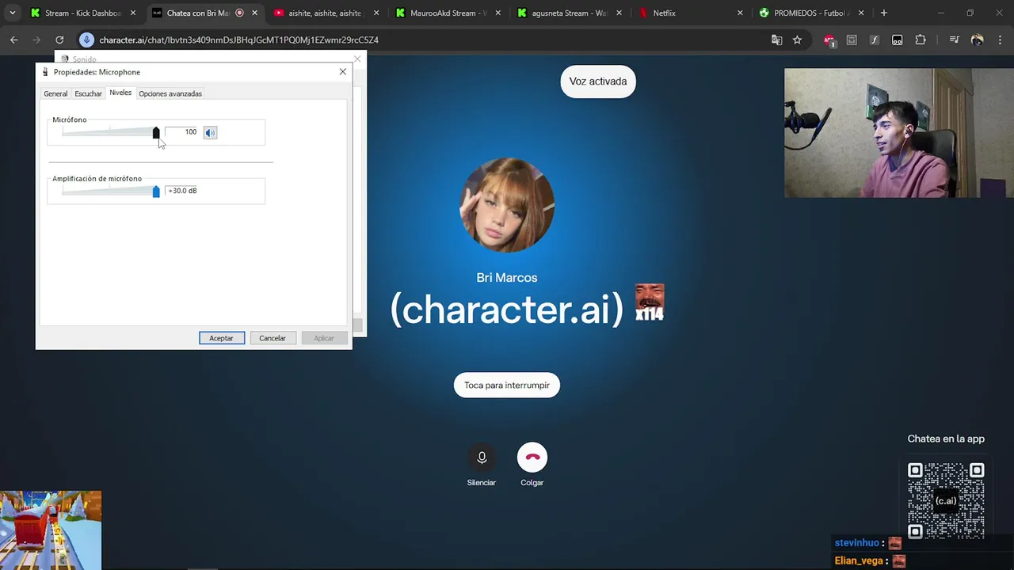Switch to the Escuchar tab
The height and width of the screenshot is (570, 1014).
[88, 93]
